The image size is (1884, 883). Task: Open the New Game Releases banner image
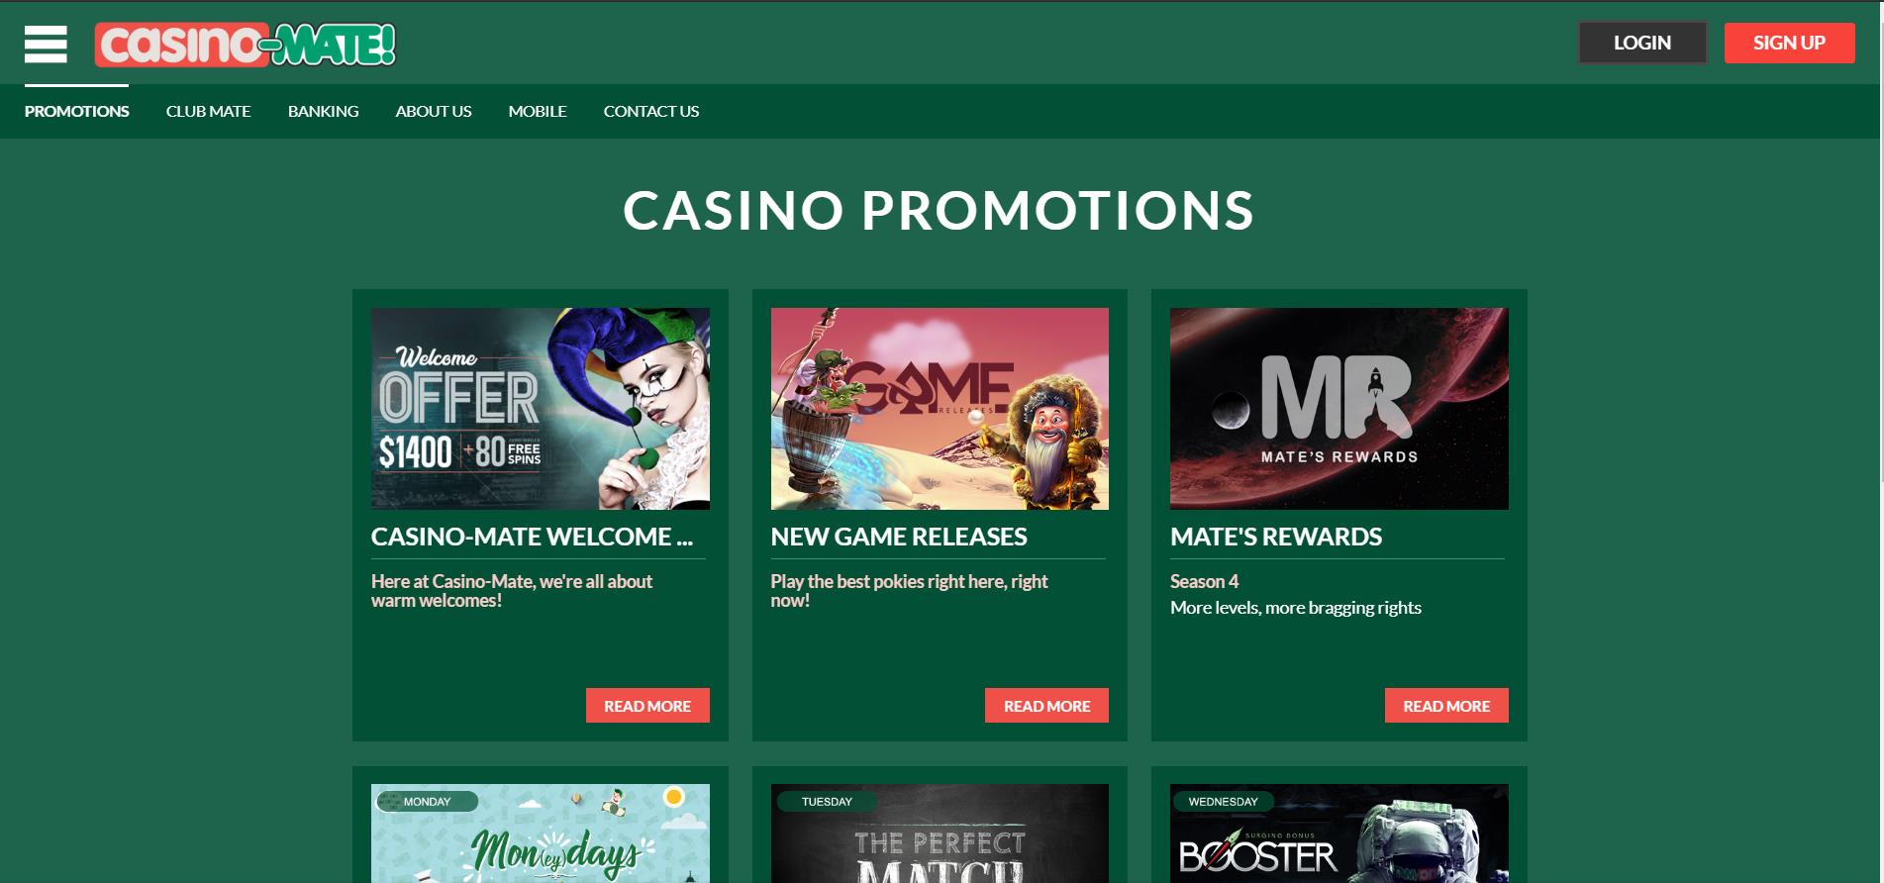click(x=940, y=409)
